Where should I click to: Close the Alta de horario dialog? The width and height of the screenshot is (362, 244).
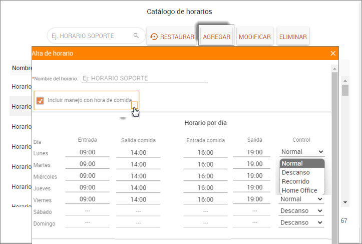(x=333, y=53)
